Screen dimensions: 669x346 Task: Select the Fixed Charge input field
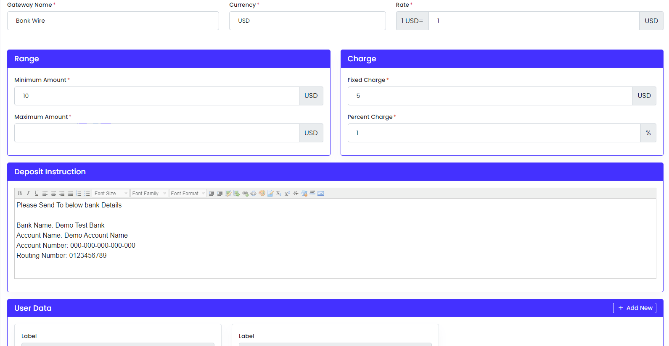tap(489, 96)
